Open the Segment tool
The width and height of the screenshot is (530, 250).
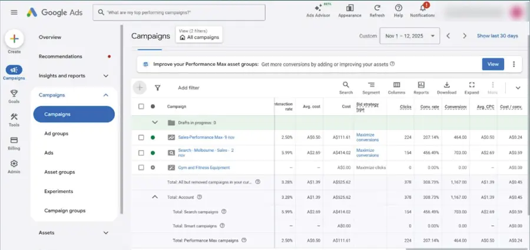tap(371, 88)
